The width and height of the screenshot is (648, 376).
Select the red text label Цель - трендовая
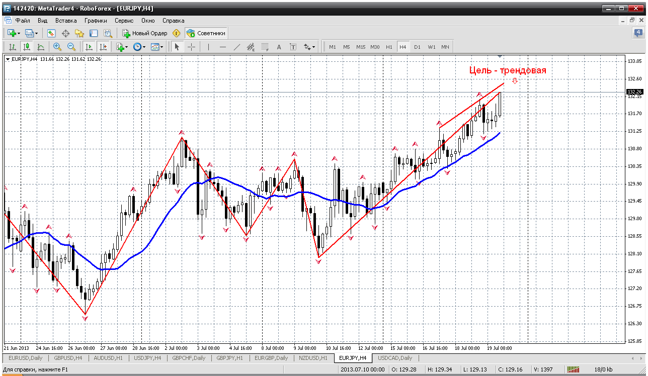508,70
